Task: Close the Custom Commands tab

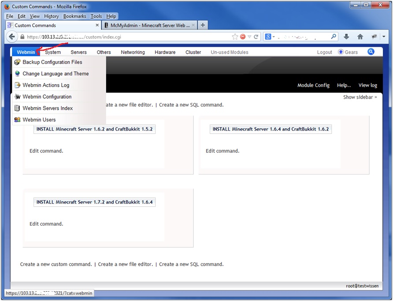Action: click(97, 25)
